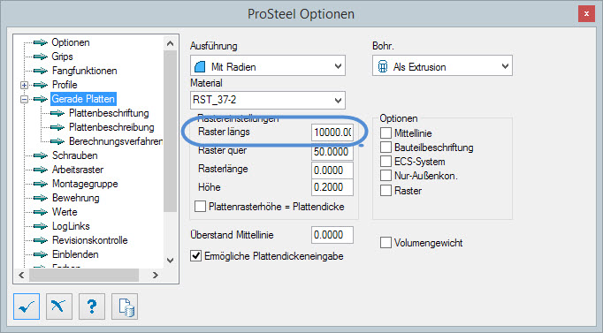Enable the Volumengewicht checkbox

(385, 243)
